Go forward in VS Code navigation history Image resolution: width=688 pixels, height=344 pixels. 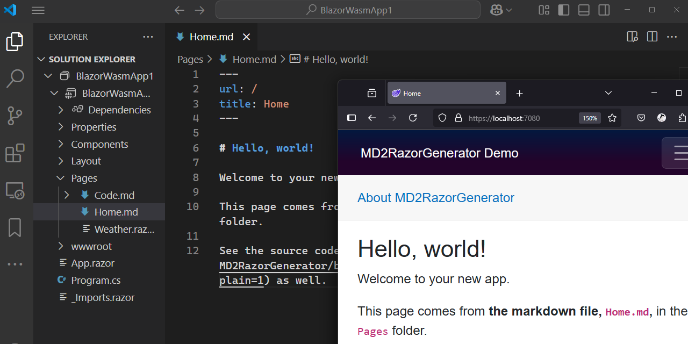click(x=199, y=10)
